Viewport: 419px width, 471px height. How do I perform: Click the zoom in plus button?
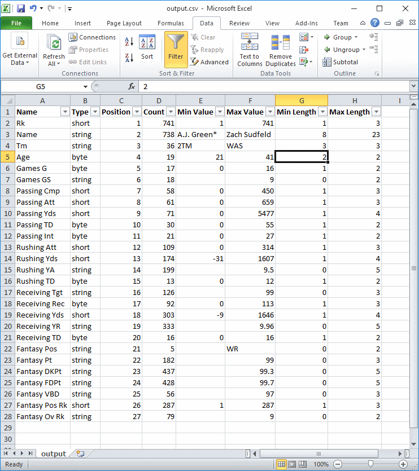pyautogui.click(x=403, y=464)
